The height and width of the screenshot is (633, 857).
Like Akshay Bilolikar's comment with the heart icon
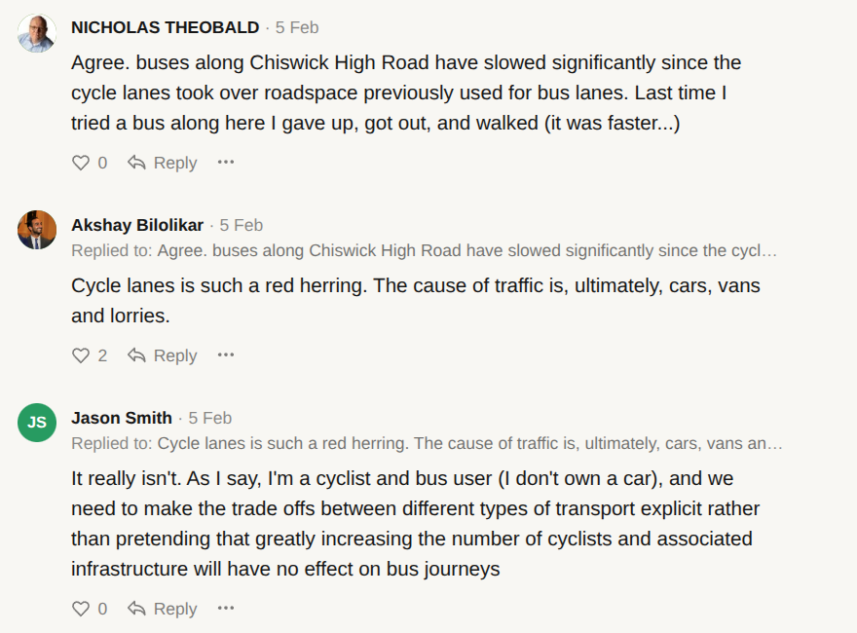(x=81, y=355)
